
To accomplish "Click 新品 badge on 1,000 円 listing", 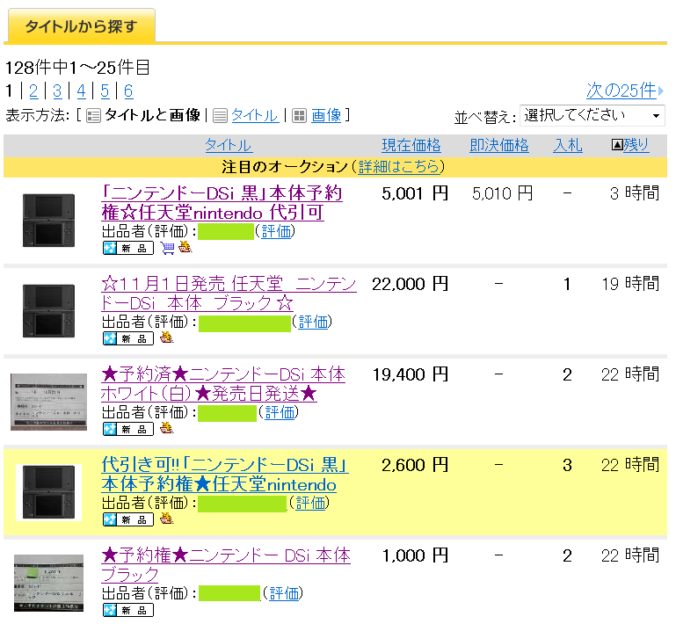I will (x=128, y=610).
